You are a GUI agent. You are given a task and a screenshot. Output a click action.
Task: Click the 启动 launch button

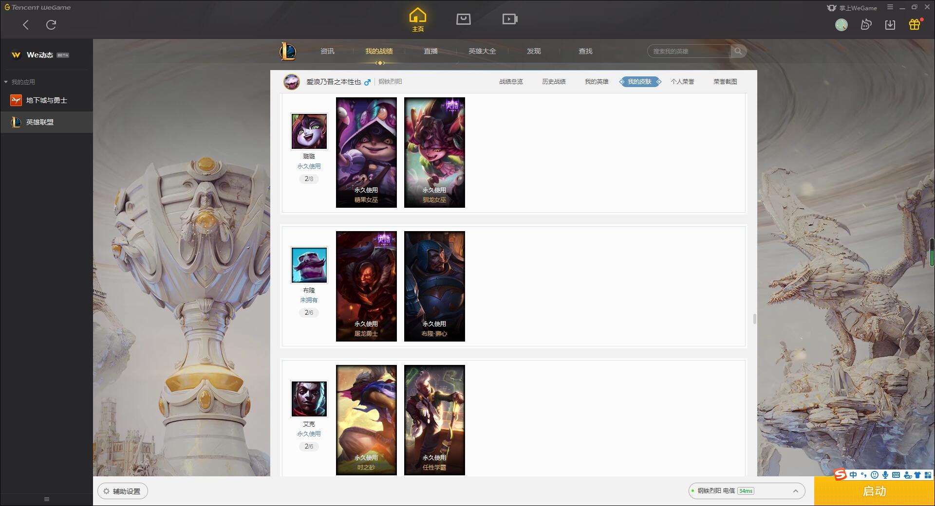point(874,491)
